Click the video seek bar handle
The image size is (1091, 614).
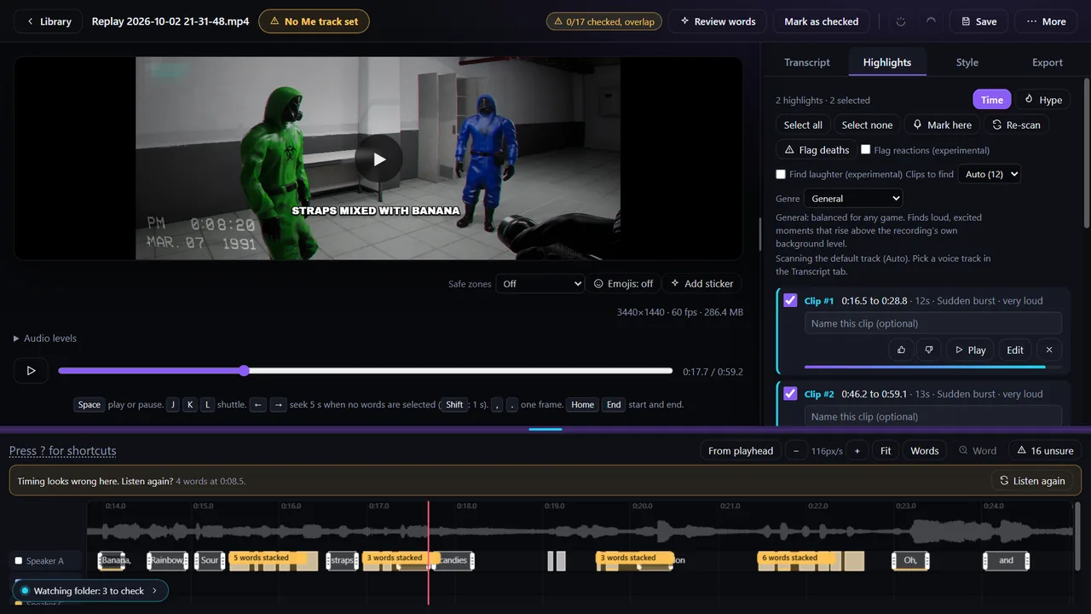tap(244, 371)
